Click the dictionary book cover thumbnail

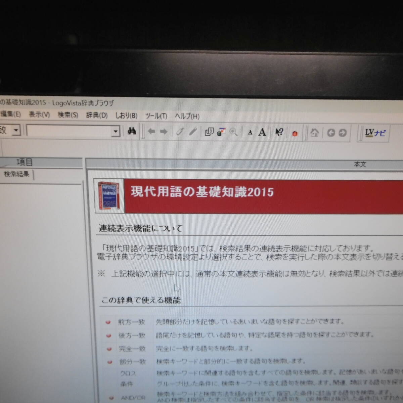[x=109, y=195]
